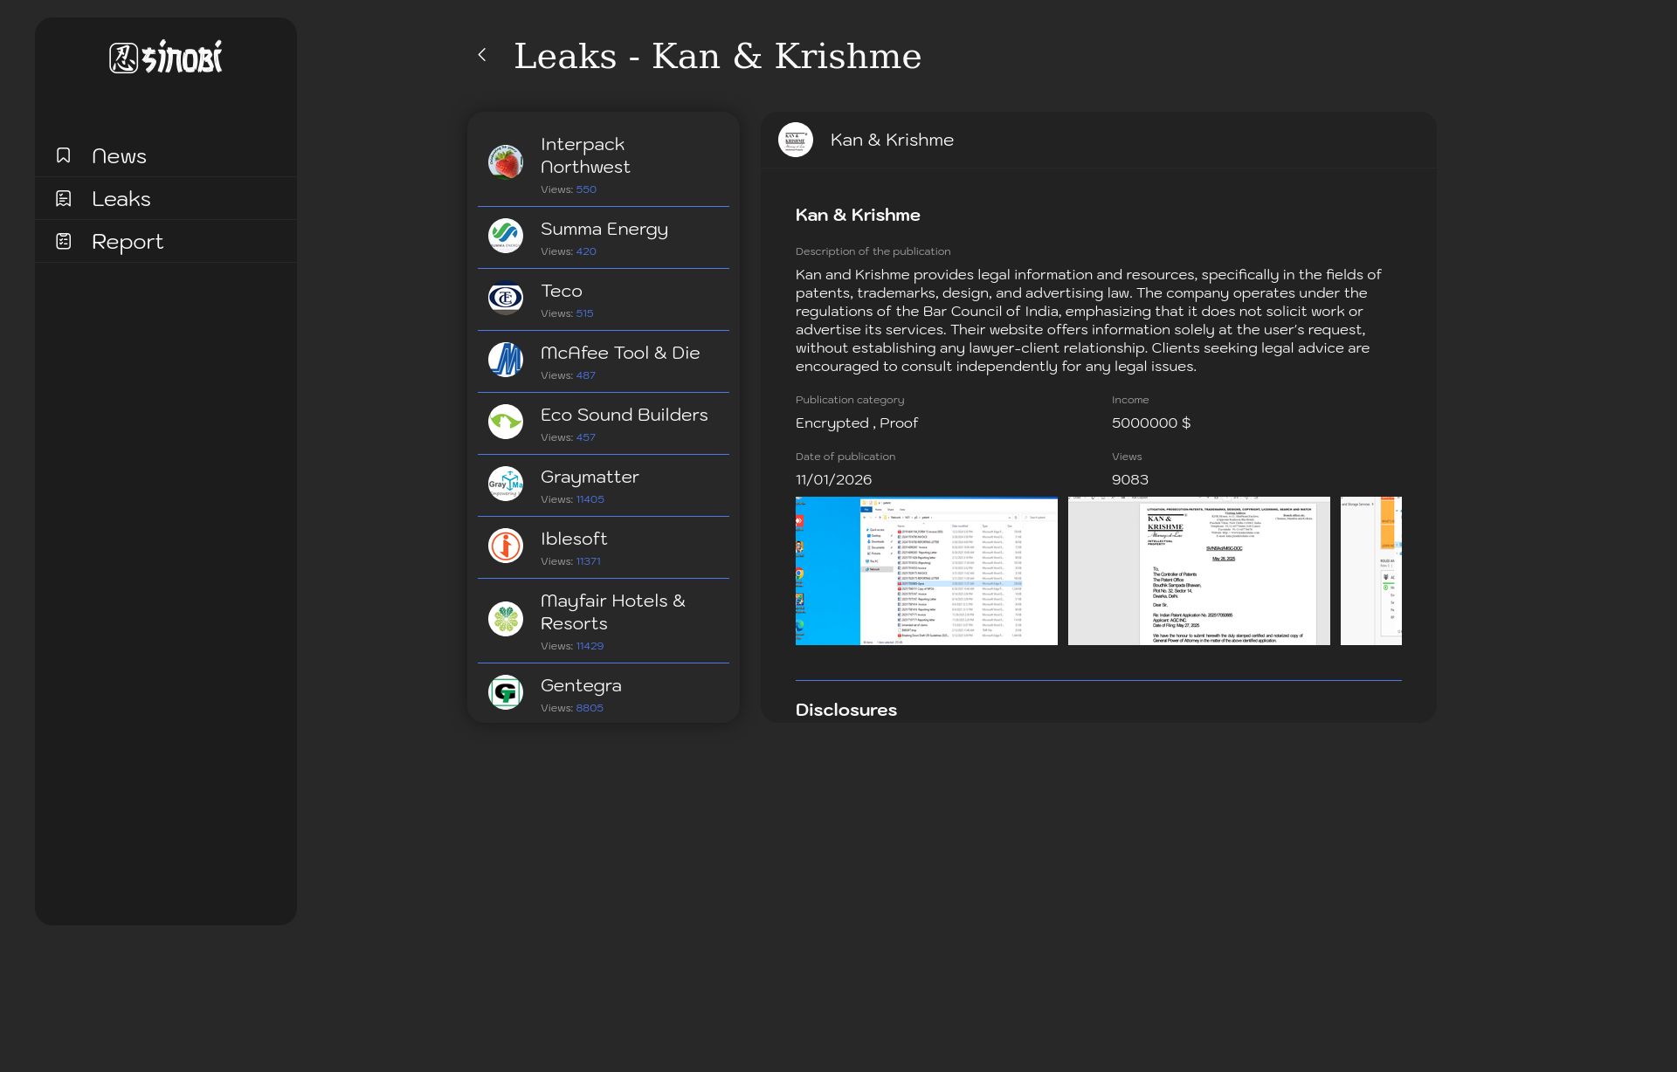Viewport: 1677px width, 1072px height.
Task: Open the Kan & Krishme patent letter thumbnail
Action: click(x=1198, y=570)
